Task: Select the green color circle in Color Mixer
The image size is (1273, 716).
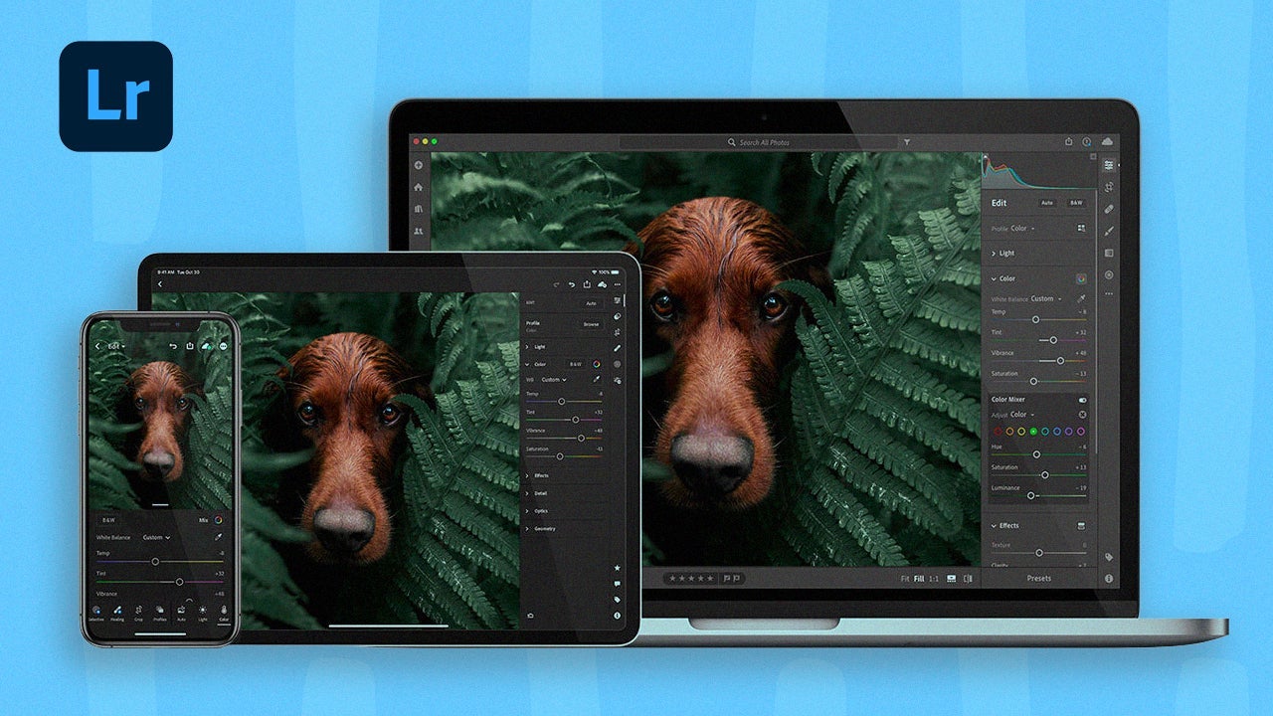Action: (x=1033, y=432)
